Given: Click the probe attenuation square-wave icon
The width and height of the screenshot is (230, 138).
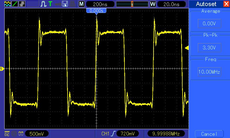Looking at the screenshot, I should coord(21,133).
